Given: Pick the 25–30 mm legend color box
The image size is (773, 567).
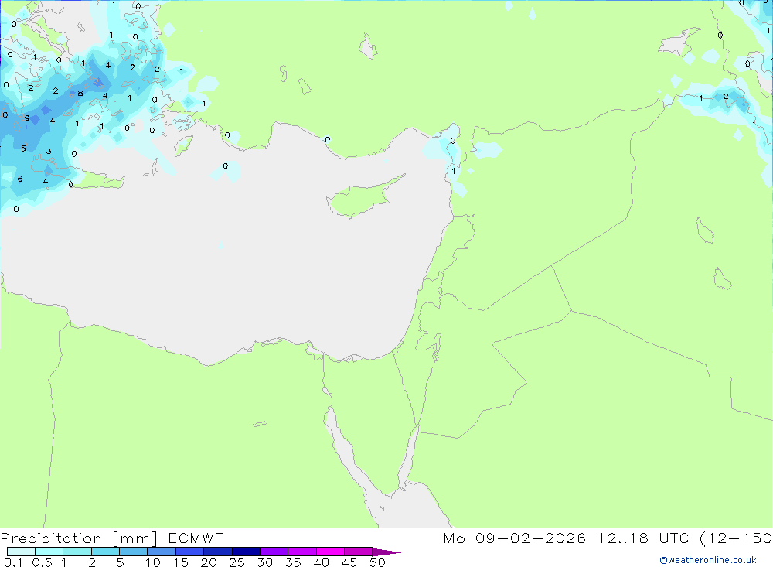Looking at the screenshot, I should pyautogui.click(x=246, y=552).
